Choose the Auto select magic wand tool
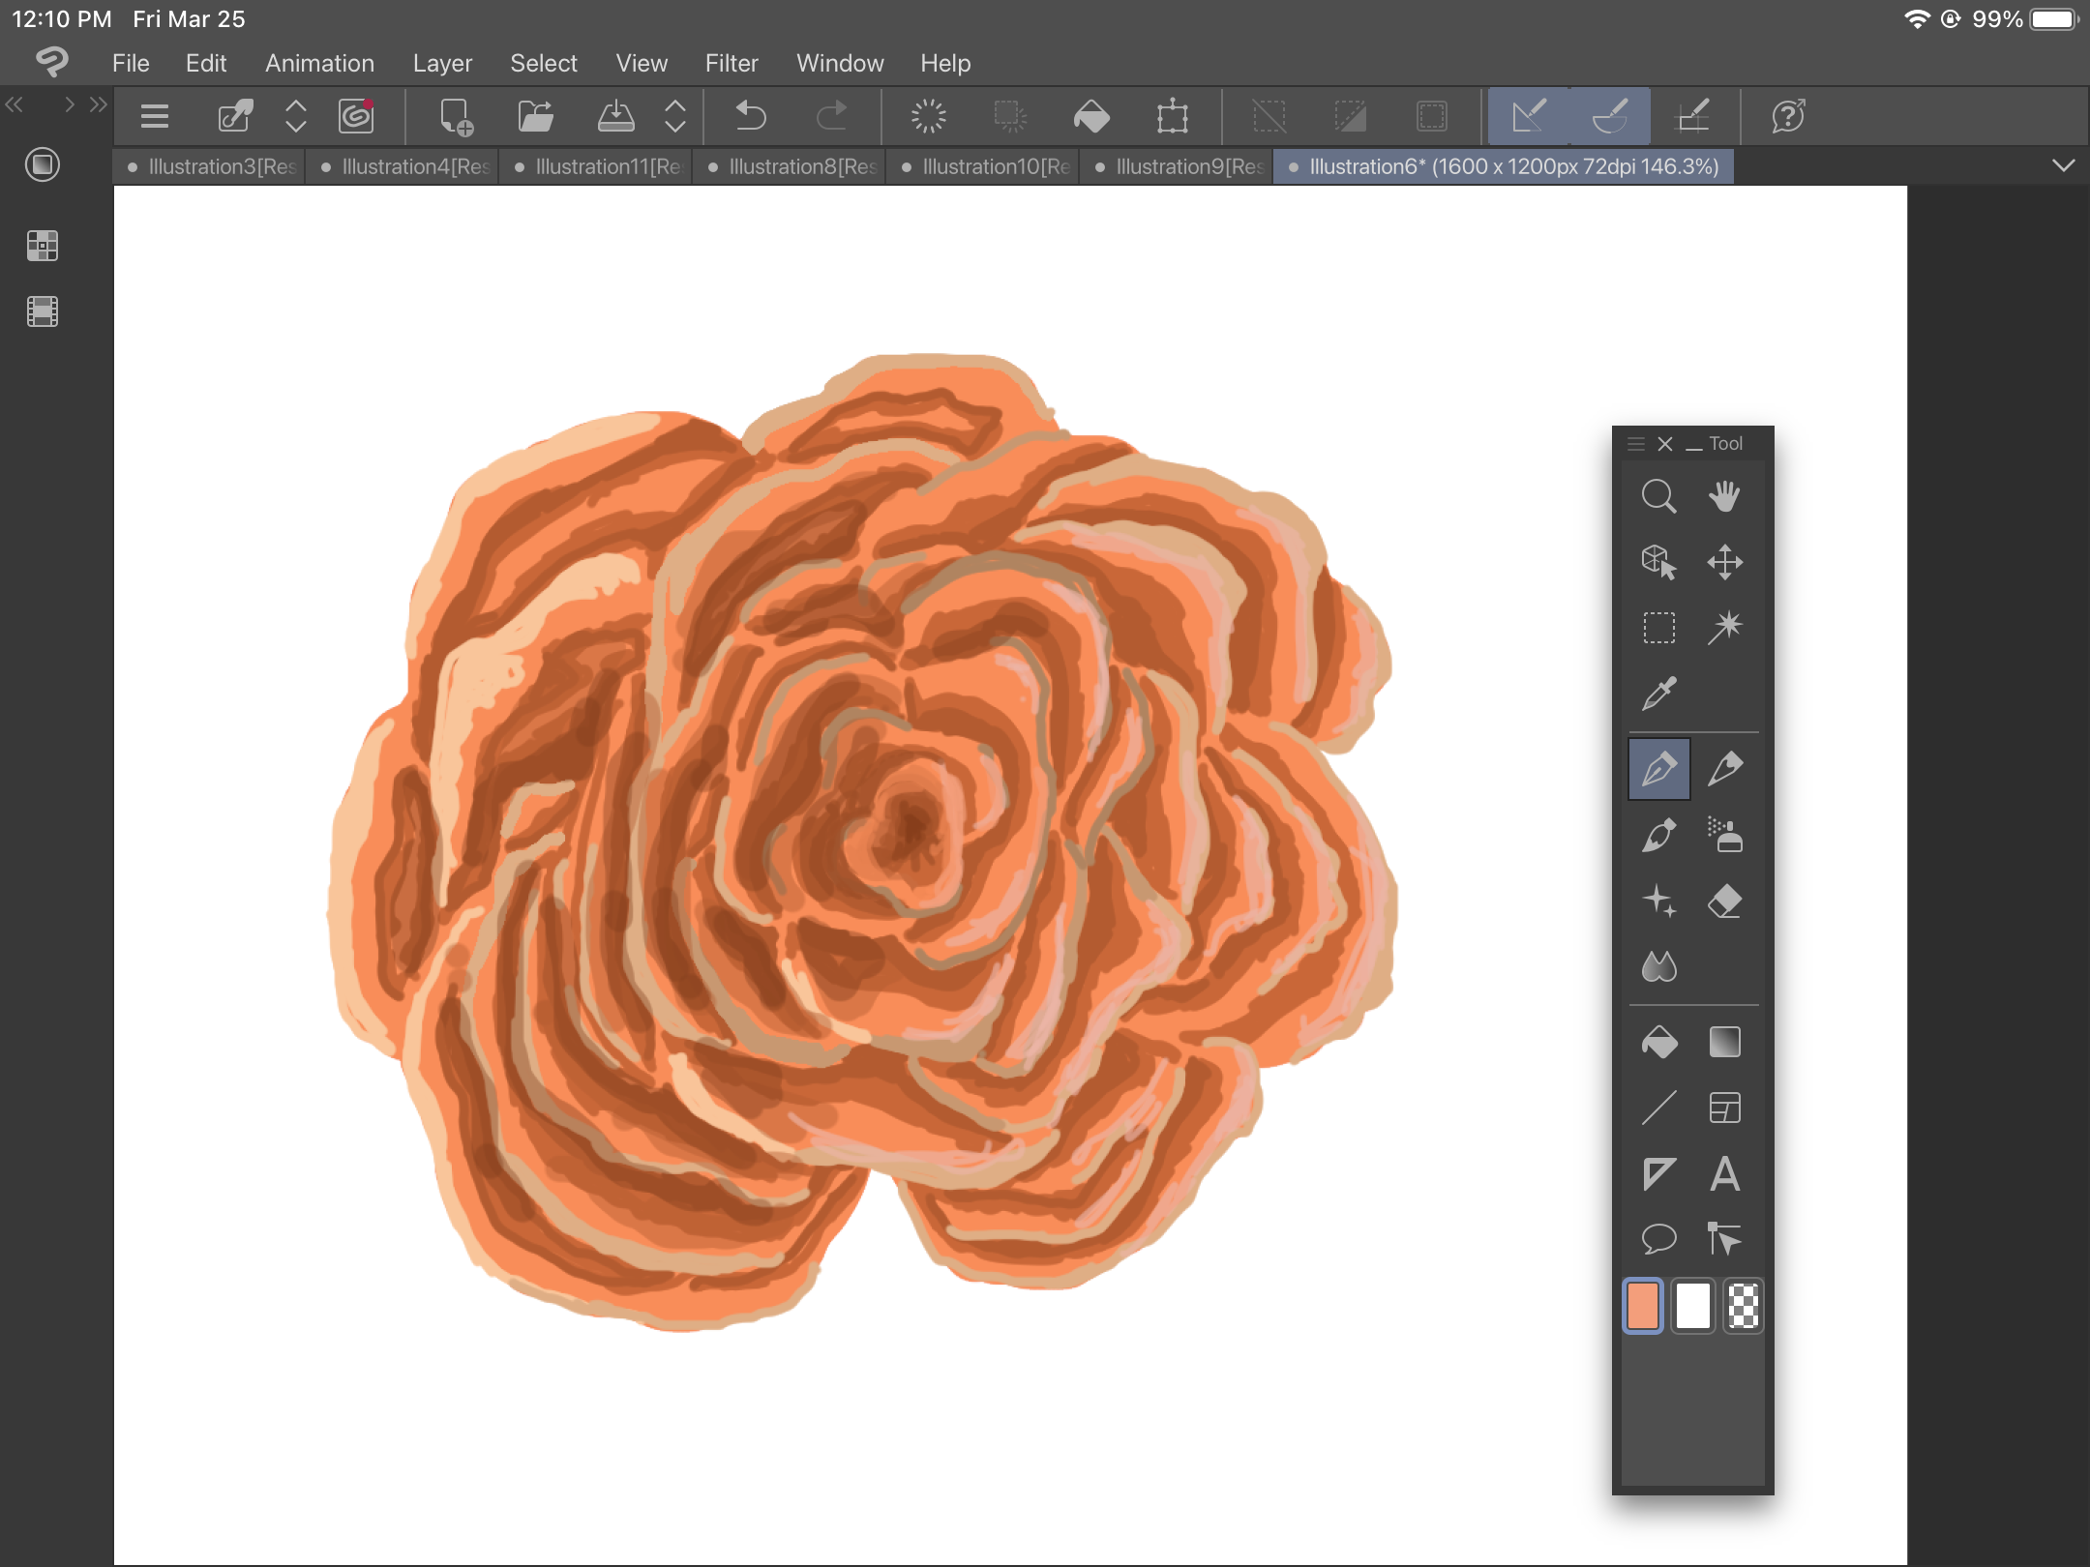 [x=1724, y=627]
